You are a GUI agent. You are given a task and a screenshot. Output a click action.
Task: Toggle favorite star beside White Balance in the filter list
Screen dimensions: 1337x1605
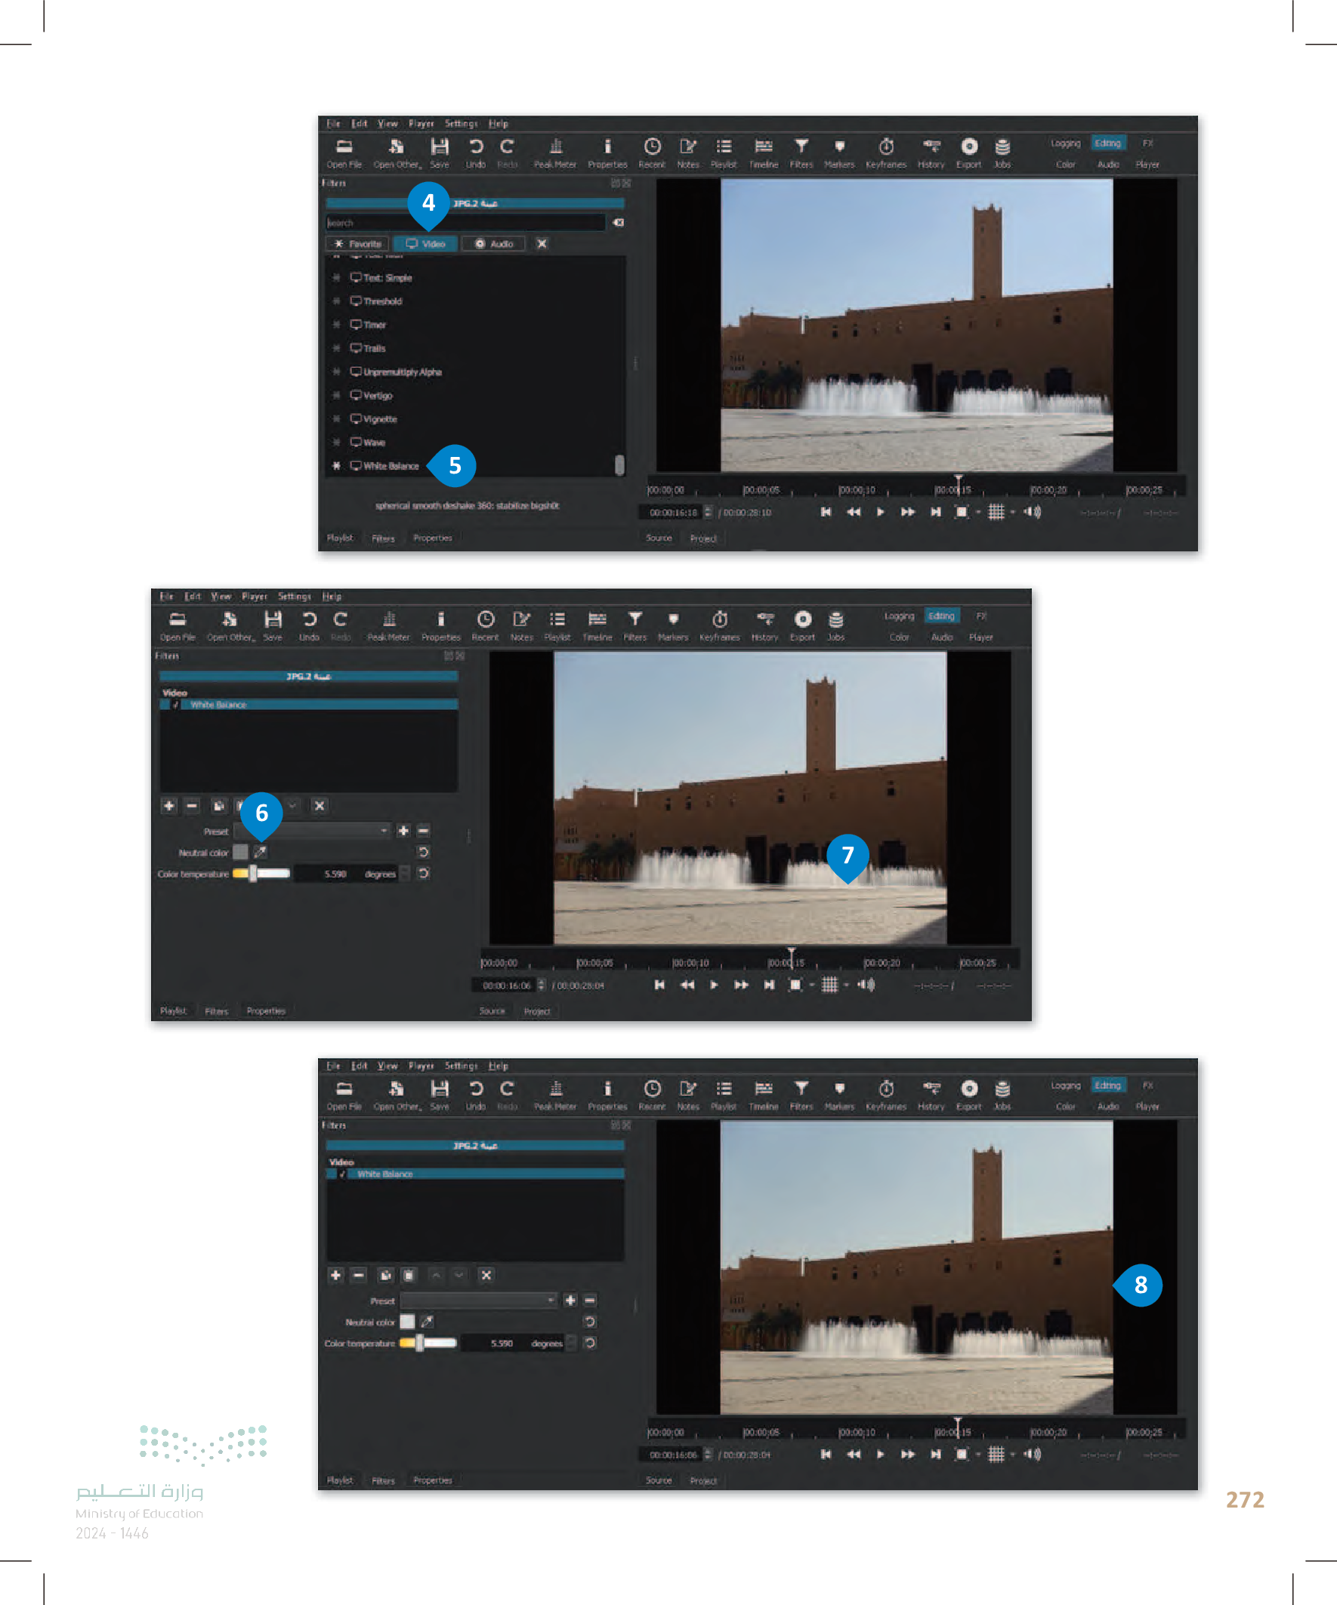(x=336, y=465)
